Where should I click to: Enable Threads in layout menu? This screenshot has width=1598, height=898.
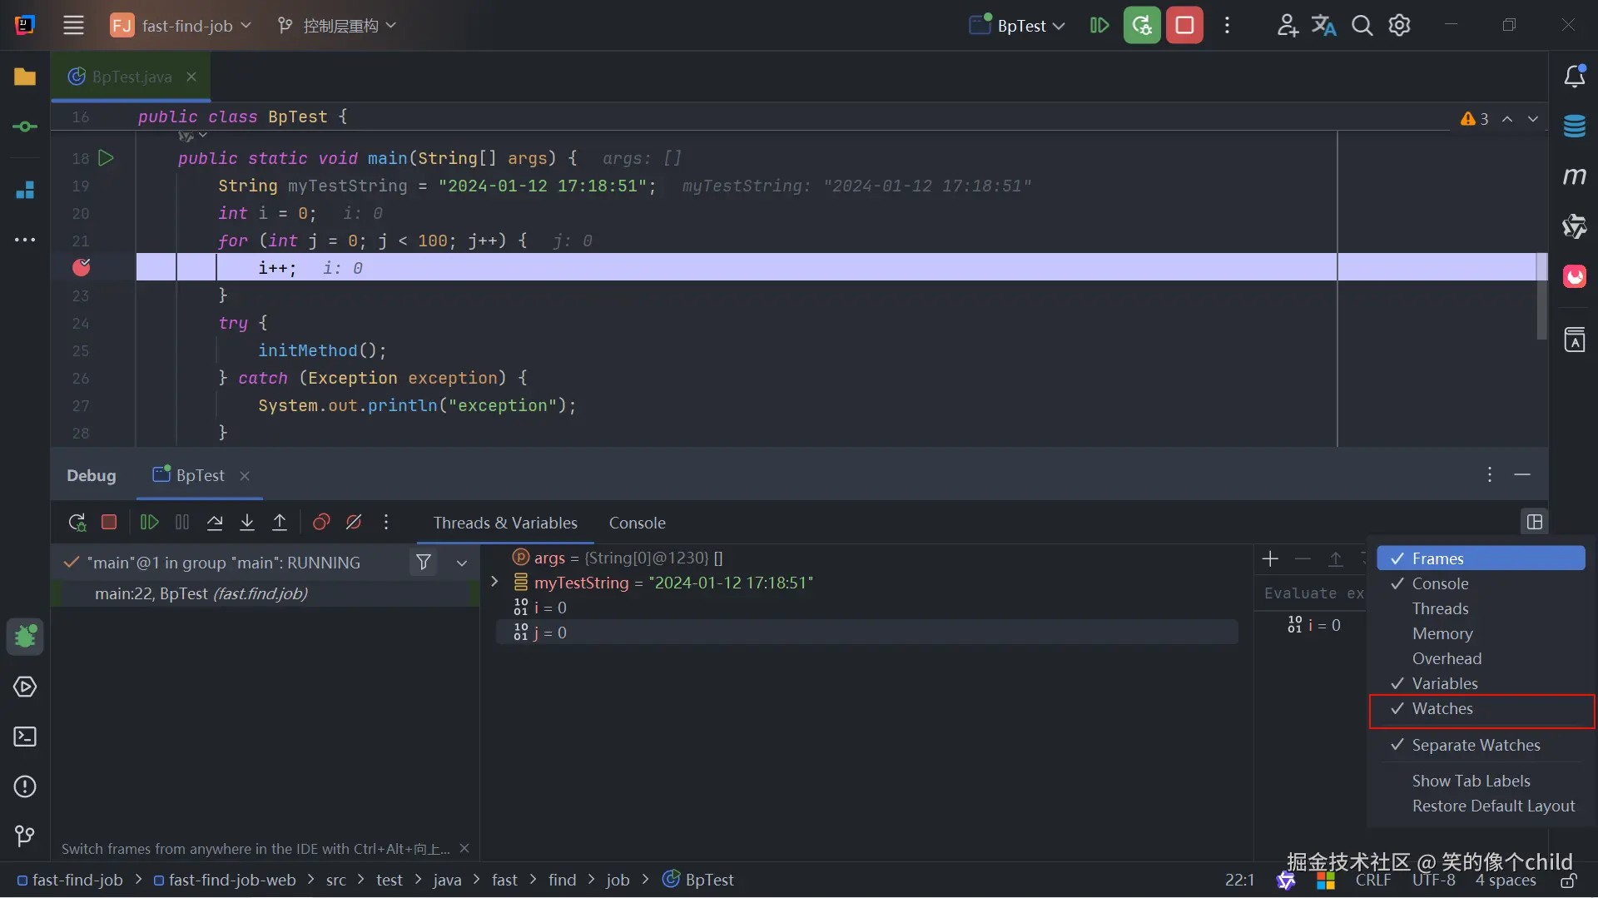point(1481,608)
